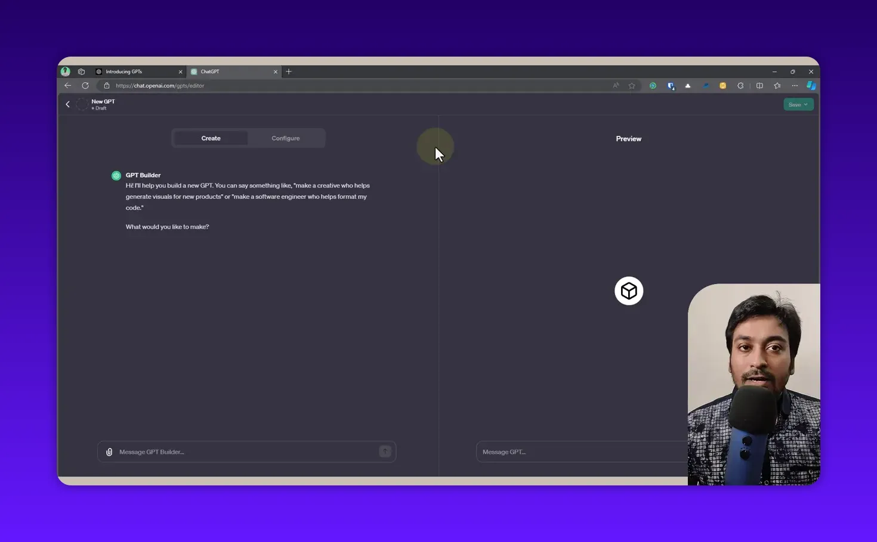Open the Save dropdown chevron
This screenshot has width=877, height=542.
point(806,104)
